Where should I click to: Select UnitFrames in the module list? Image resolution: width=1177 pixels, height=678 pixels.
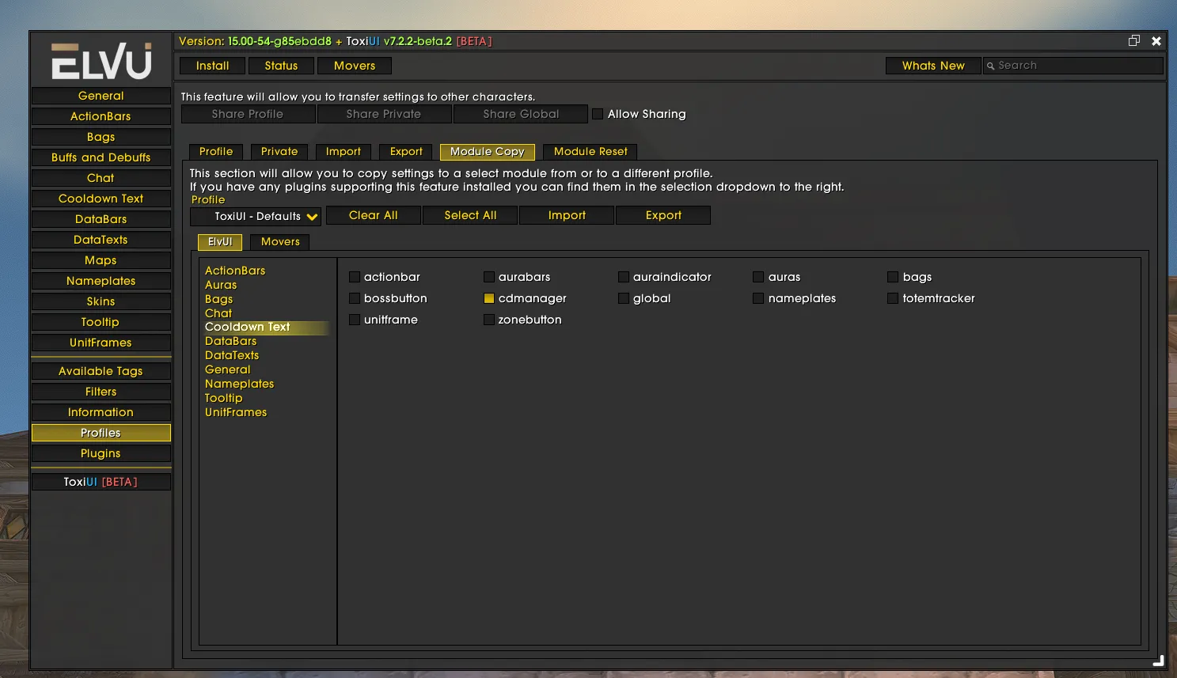point(236,412)
